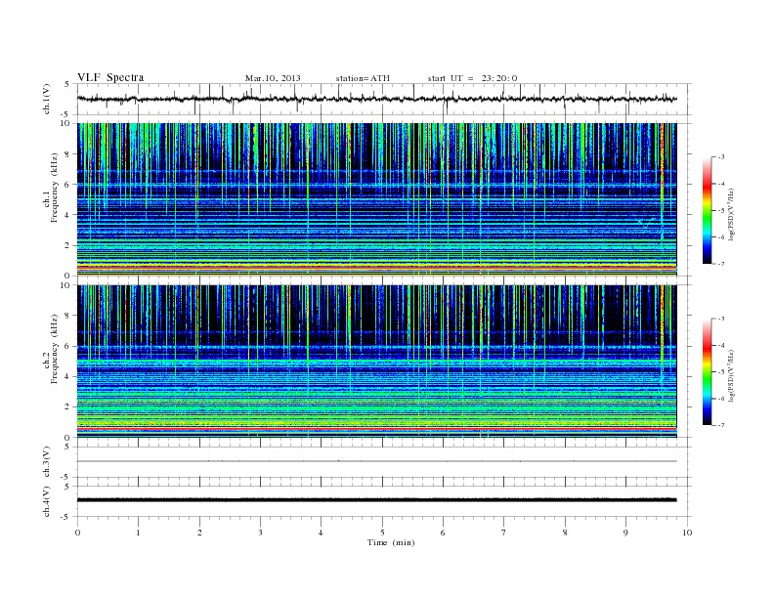Click the 'ch.1(V)' waveform axis label
The height and width of the screenshot is (598, 774).
[x=47, y=99]
